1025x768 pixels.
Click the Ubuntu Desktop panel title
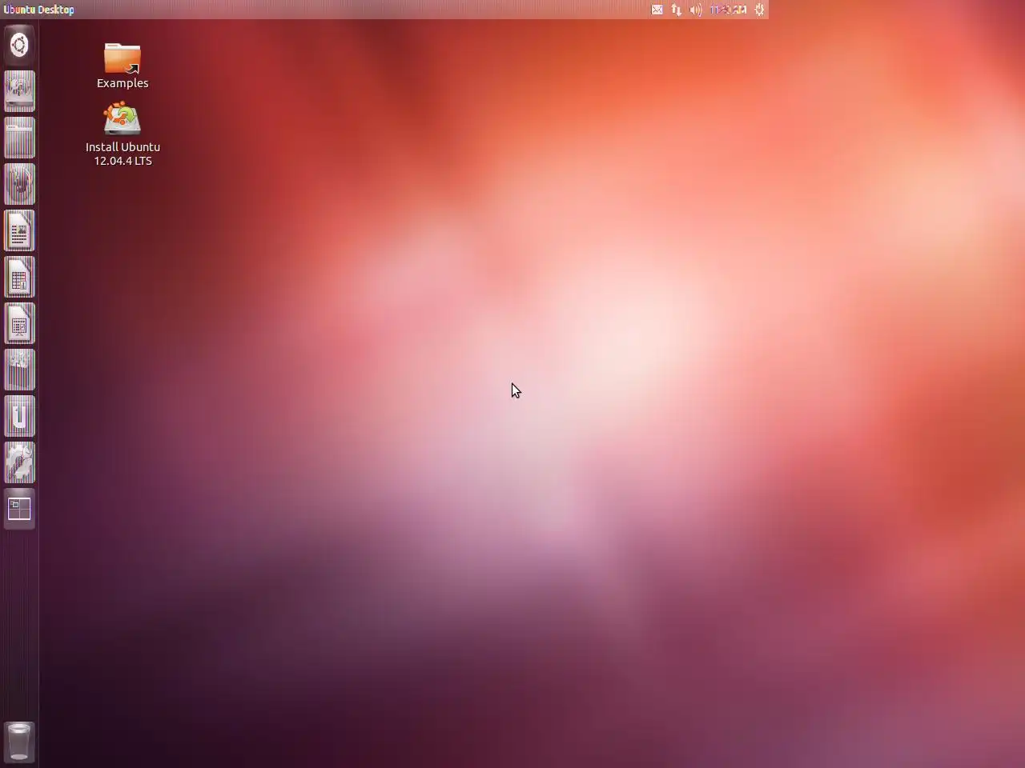(x=38, y=10)
